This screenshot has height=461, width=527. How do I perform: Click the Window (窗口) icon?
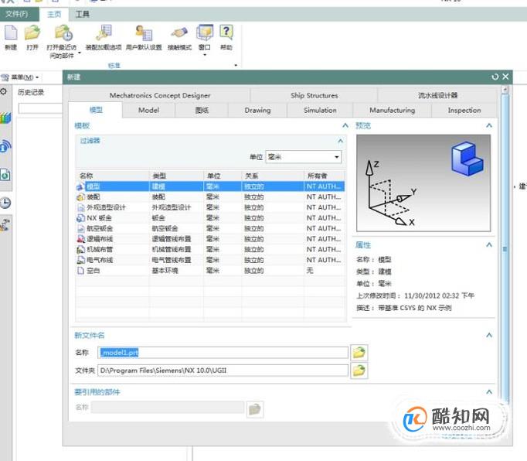[205, 33]
